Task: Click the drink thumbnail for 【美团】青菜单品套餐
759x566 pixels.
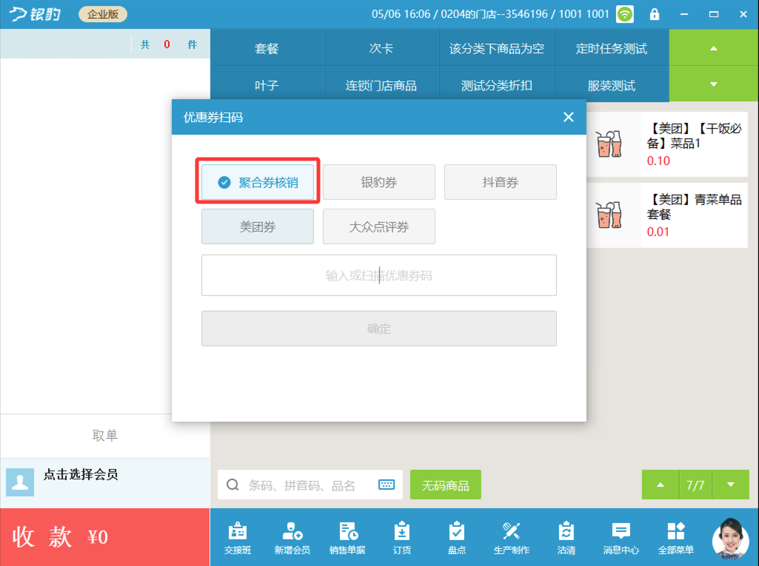Action: (x=609, y=215)
